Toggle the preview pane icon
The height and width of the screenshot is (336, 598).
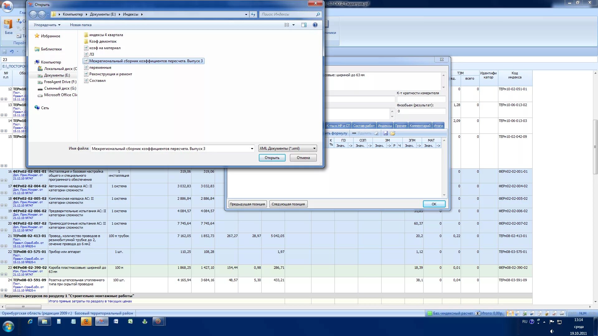[x=304, y=25]
